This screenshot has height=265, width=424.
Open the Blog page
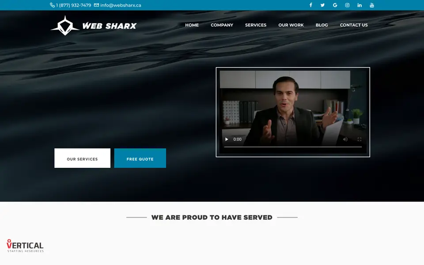point(322,25)
